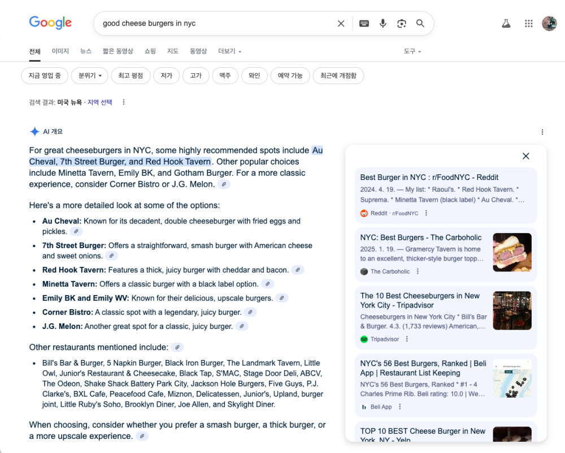Expand the 더보기 menu
Image resolution: width=565 pixels, height=453 pixels.
(x=229, y=51)
